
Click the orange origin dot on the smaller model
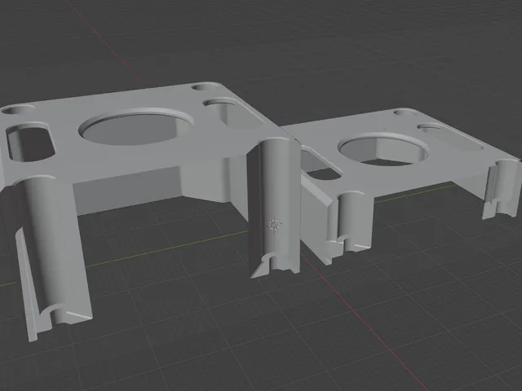click(x=384, y=129)
